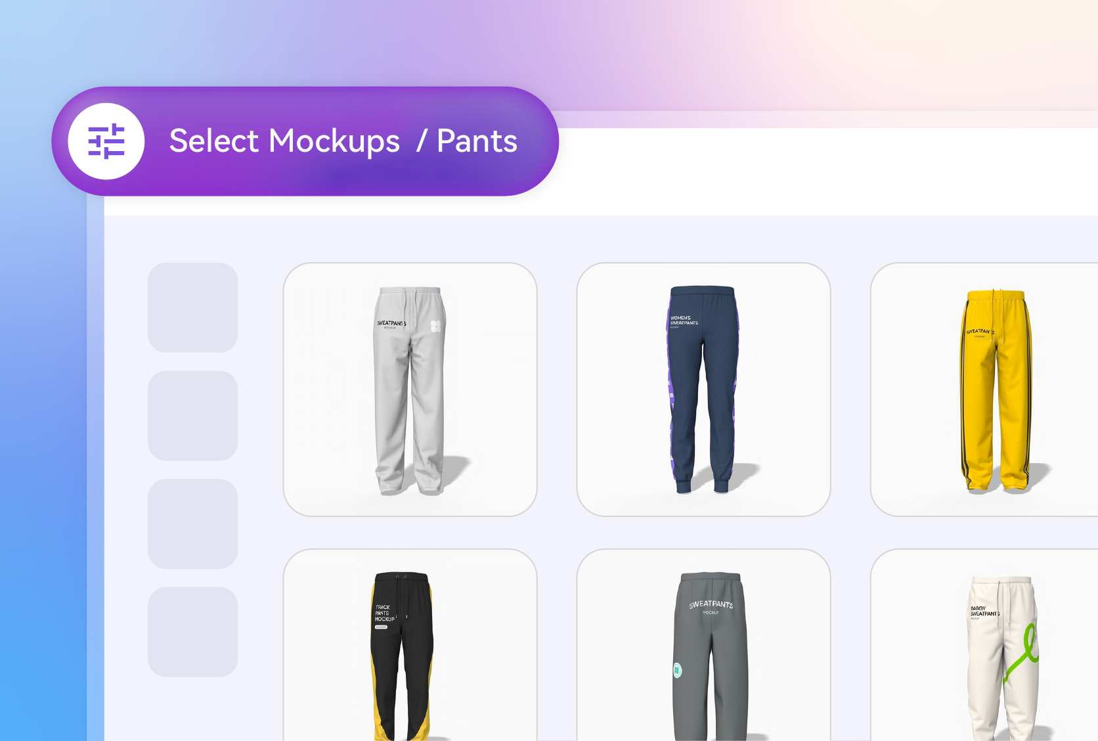Click the filter sliders icon
This screenshot has height=741, width=1098.
point(106,141)
